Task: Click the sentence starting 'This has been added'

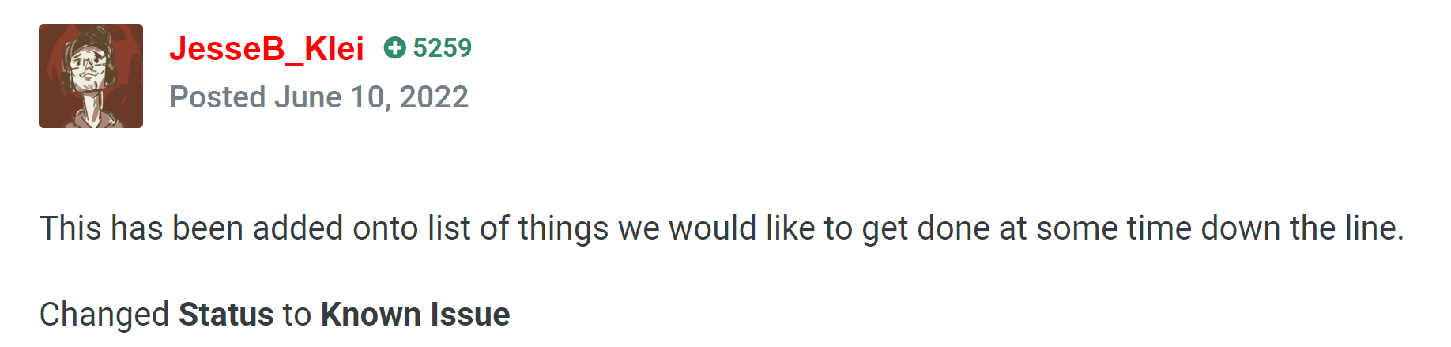Action: pyautogui.click(x=721, y=228)
